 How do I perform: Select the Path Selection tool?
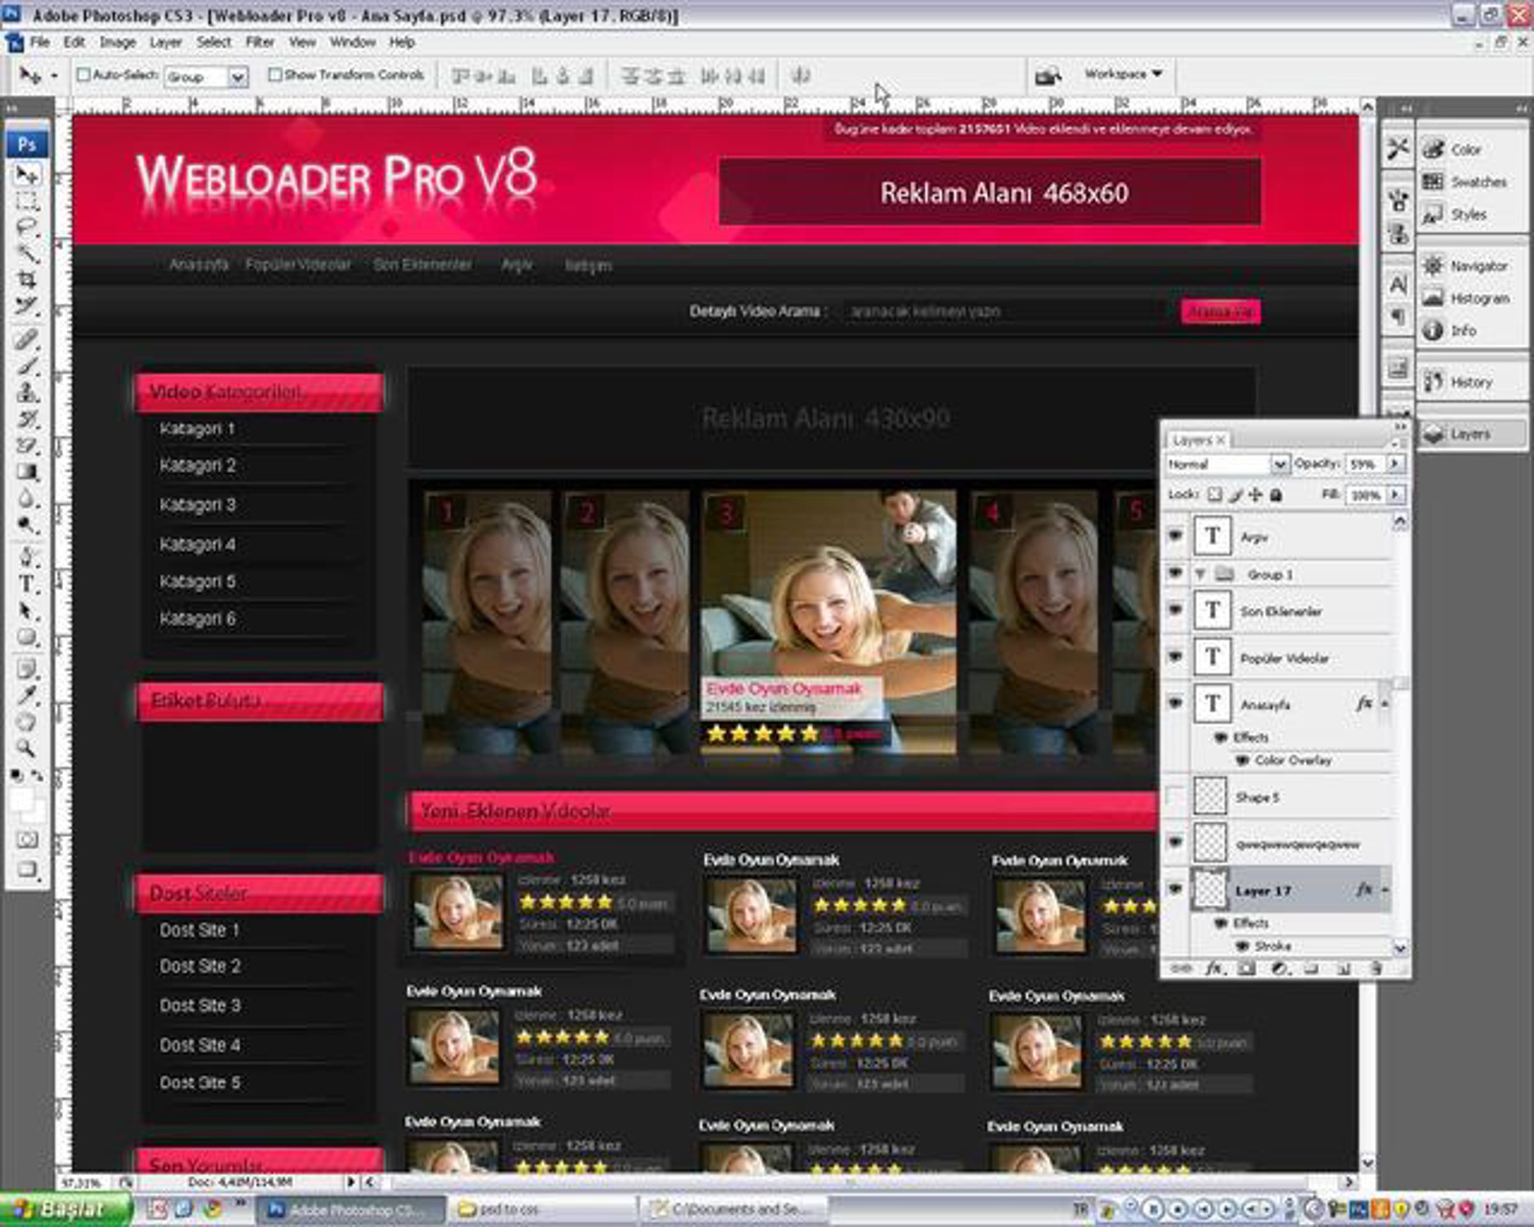(x=27, y=611)
